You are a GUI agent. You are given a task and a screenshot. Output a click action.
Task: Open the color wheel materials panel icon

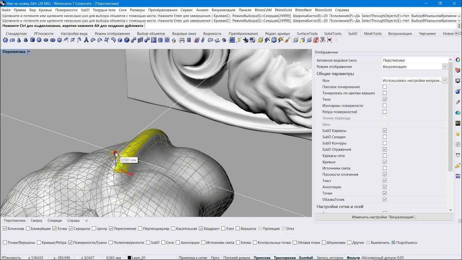click(458, 60)
